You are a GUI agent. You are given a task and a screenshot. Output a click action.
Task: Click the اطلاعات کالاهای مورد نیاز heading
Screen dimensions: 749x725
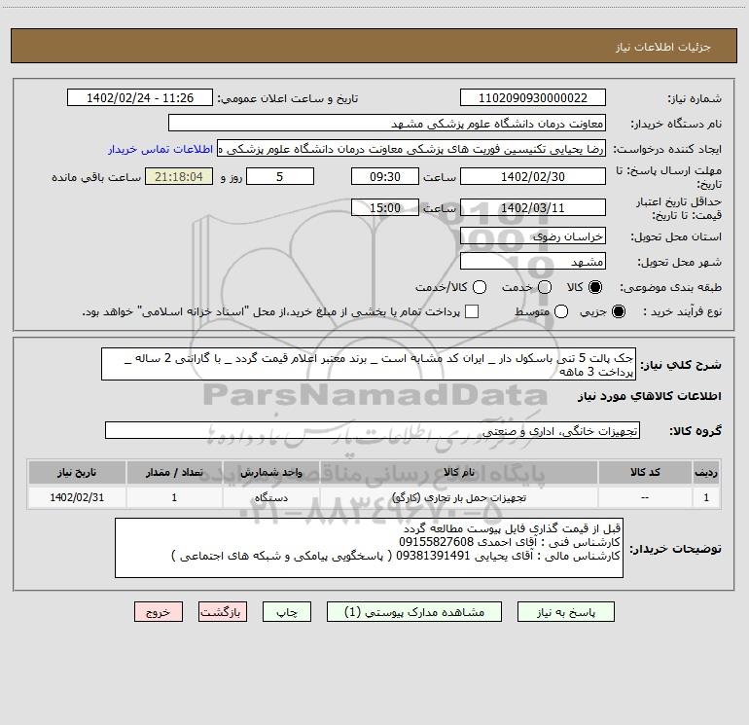[649, 396]
